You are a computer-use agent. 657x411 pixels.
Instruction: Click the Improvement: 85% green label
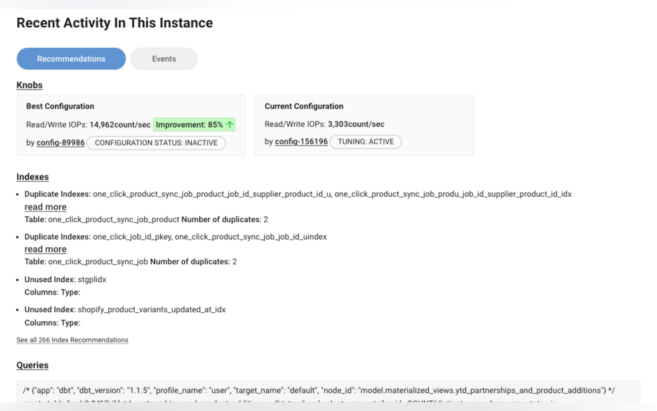click(189, 125)
